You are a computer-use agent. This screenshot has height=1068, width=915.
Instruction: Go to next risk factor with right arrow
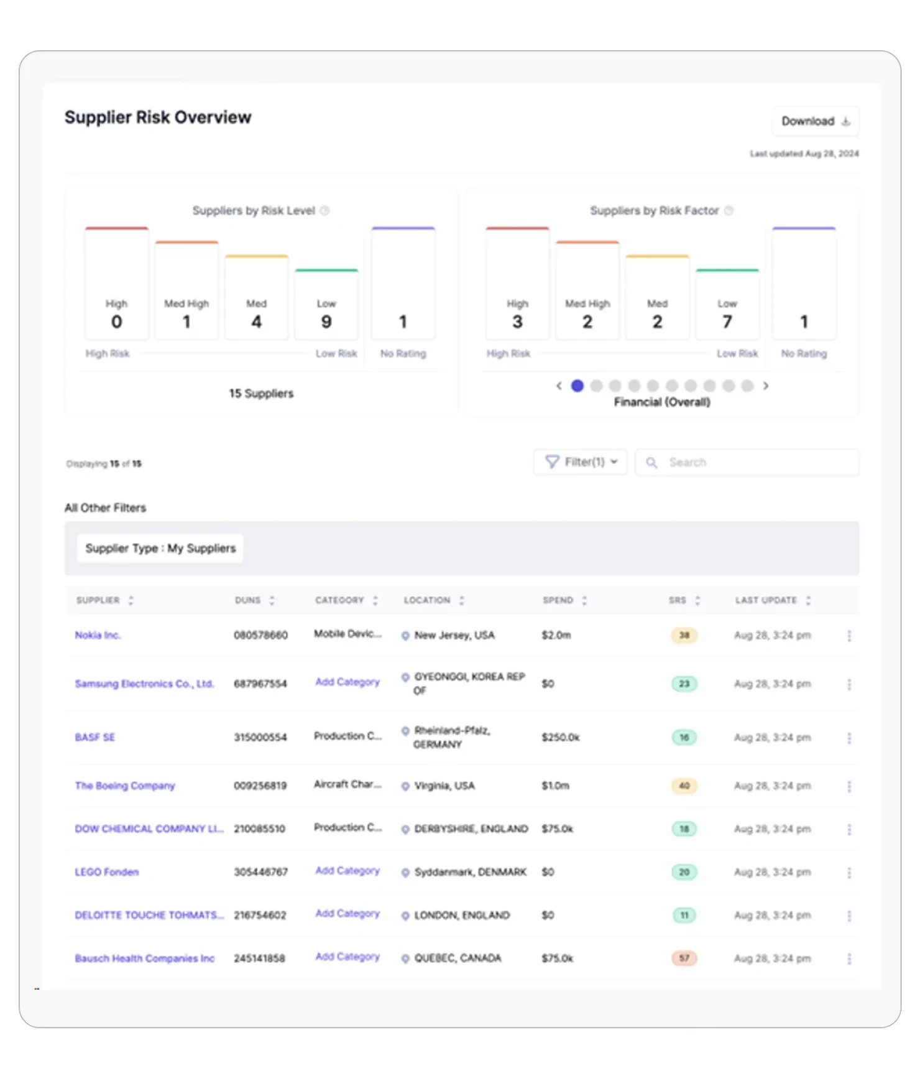point(766,386)
